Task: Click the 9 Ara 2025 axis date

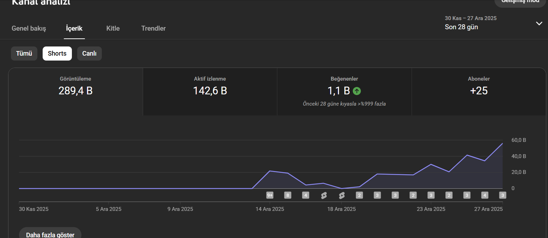Action: [x=180, y=209]
